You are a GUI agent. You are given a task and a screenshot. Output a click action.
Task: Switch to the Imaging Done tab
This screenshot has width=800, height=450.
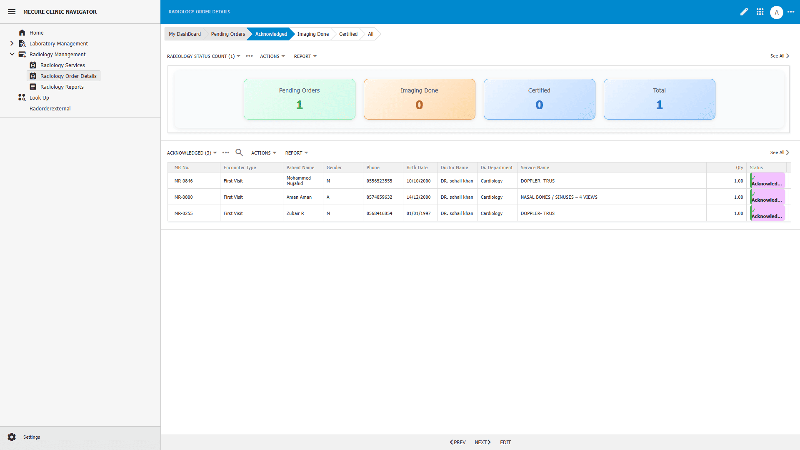313,34
